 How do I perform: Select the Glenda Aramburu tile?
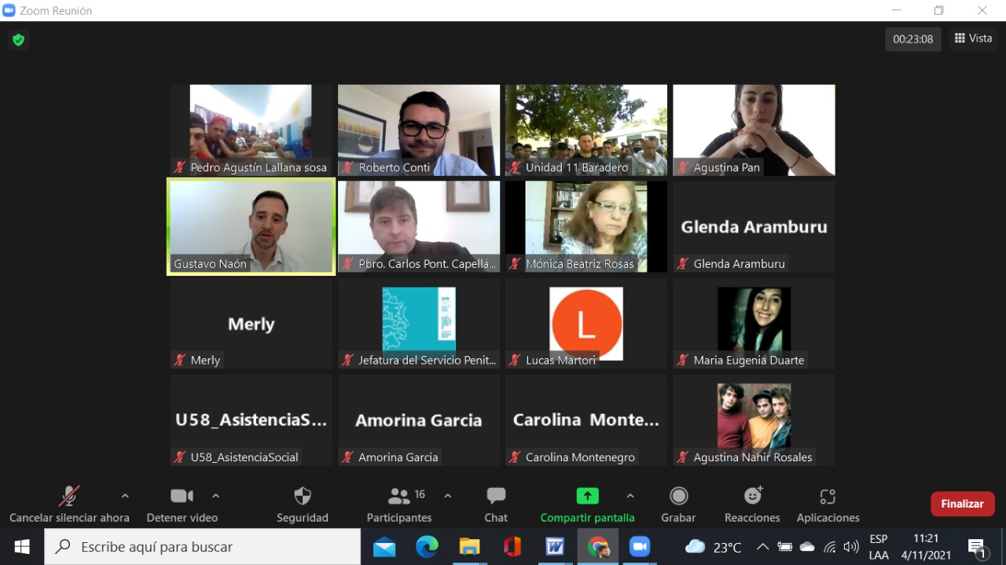point(754,226)
